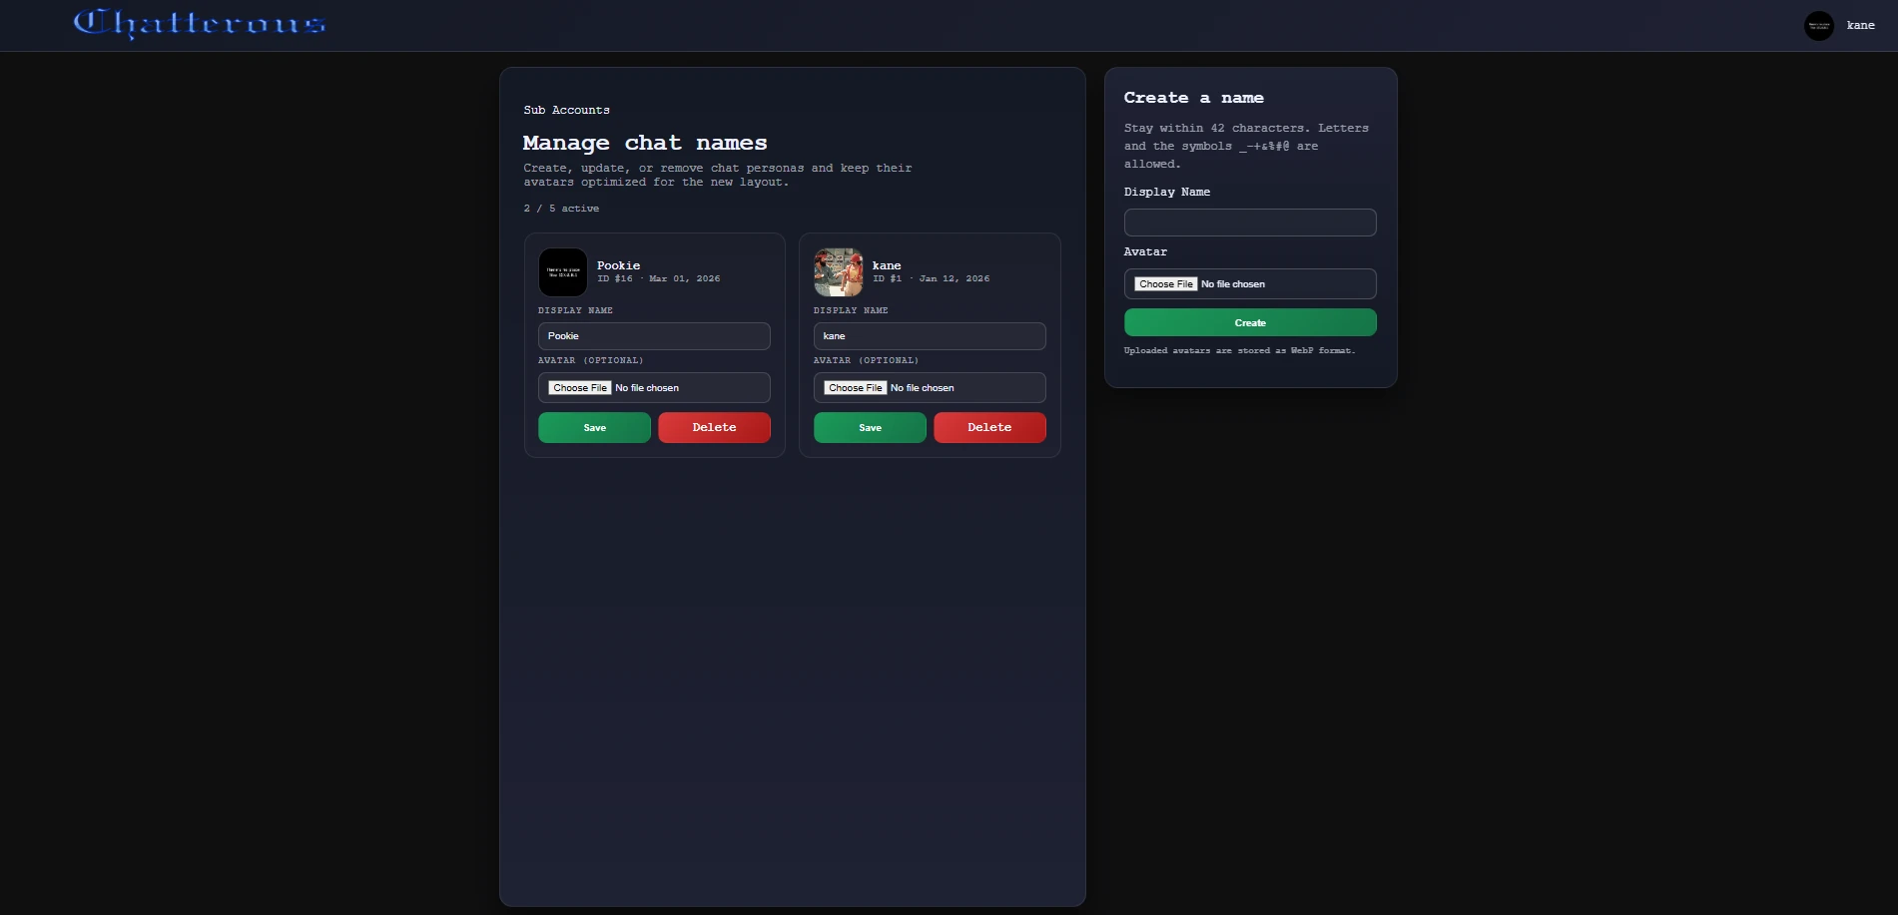Edit the Pookie display name field
The image size is (1898, 915).
click(x=654, y=336)
